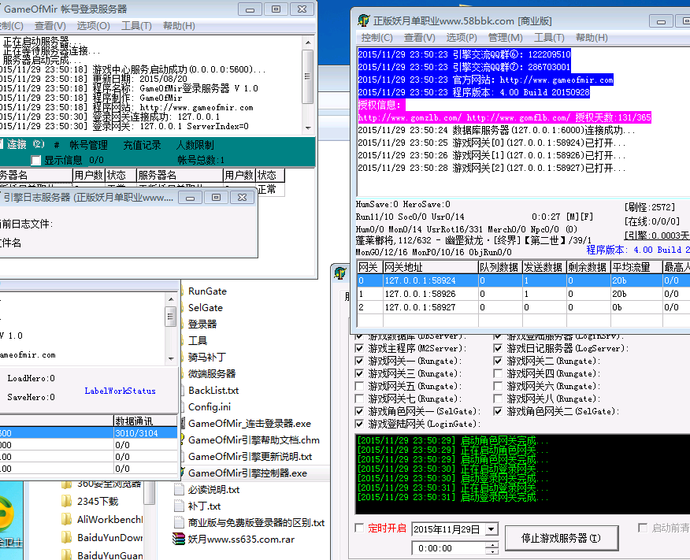The image size is (690, 560).
Task: Uncheck 游戏角色网关二 (SelGate) checkbox
Action: 498,411
